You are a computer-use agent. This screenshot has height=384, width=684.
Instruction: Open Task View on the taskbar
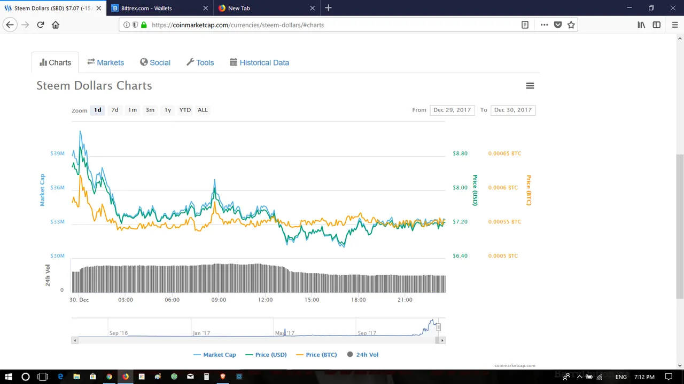[x=43, y=377]
